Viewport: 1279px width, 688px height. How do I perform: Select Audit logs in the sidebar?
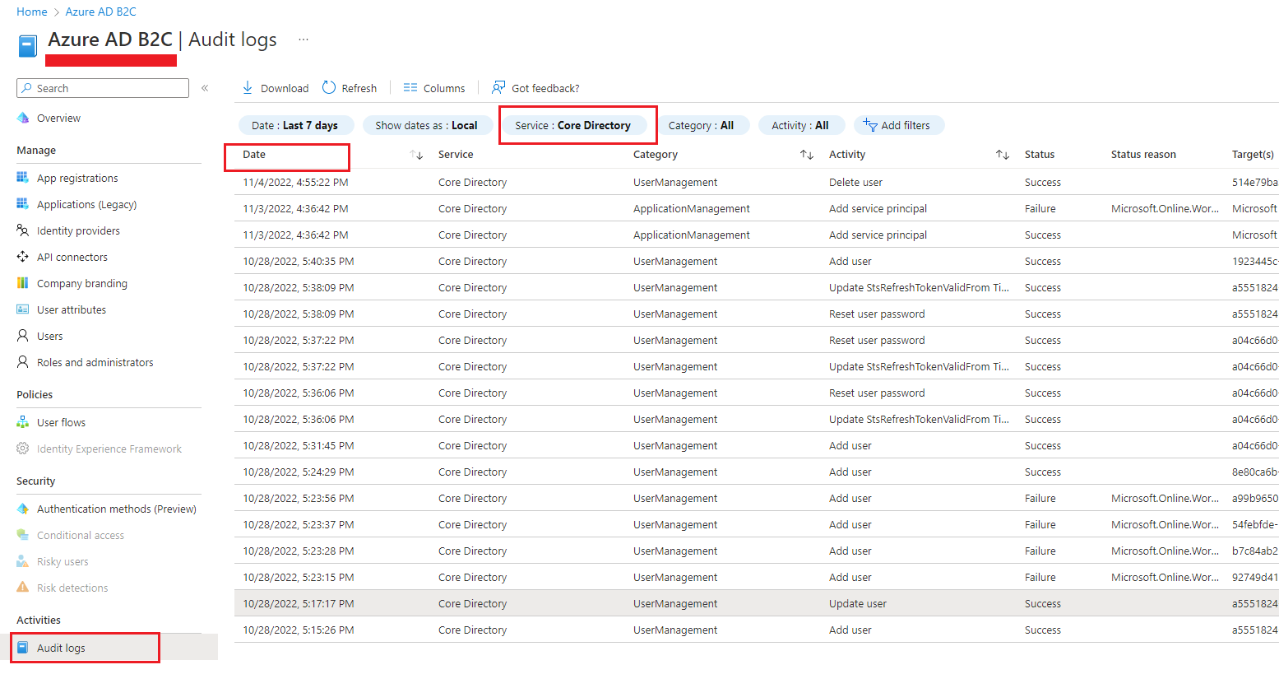[x=61, y=648]
